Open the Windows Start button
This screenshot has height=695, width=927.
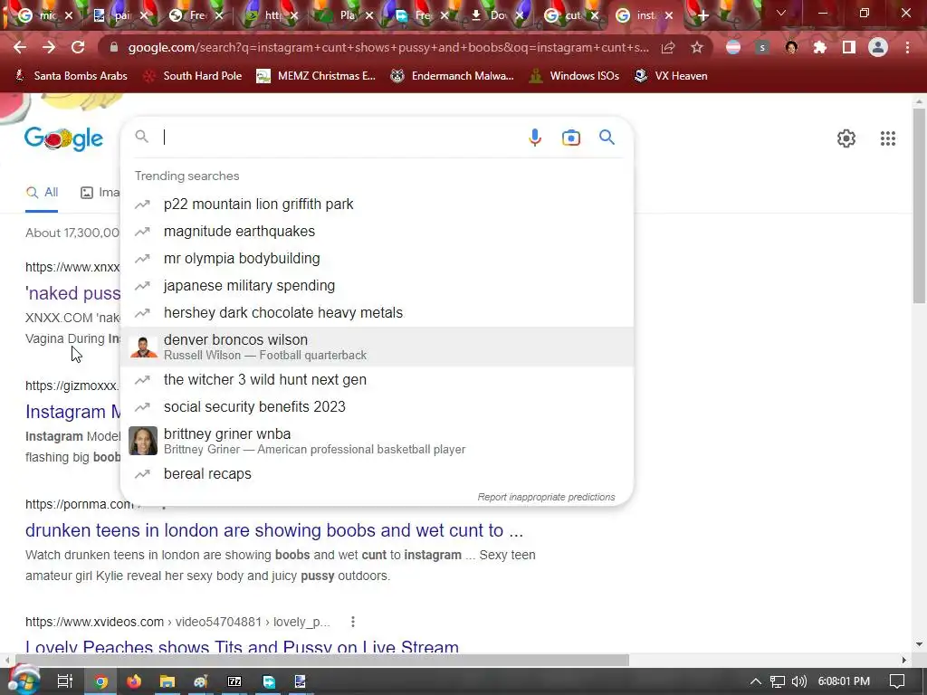[x=23, y=681]
